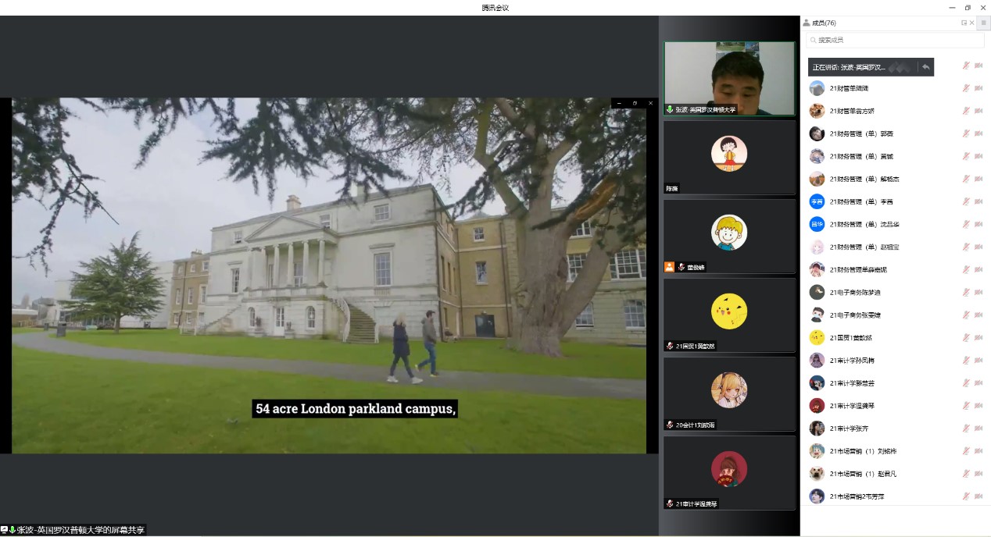Viewport: 991px width, 537px height.
Task: Select member 21电子商务陈梦迪
Action: point(896,292)
